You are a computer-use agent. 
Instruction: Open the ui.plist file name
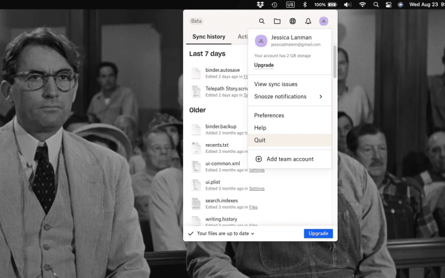coord(212,182)
